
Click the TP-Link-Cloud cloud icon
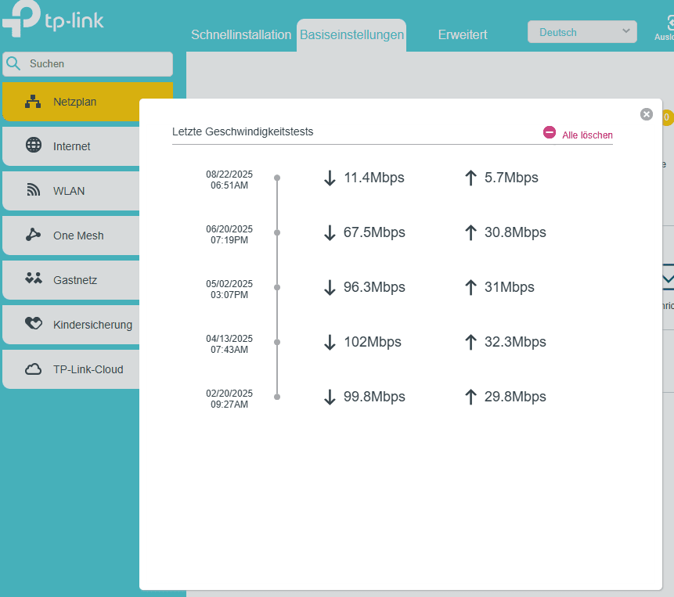coord(34,369)
